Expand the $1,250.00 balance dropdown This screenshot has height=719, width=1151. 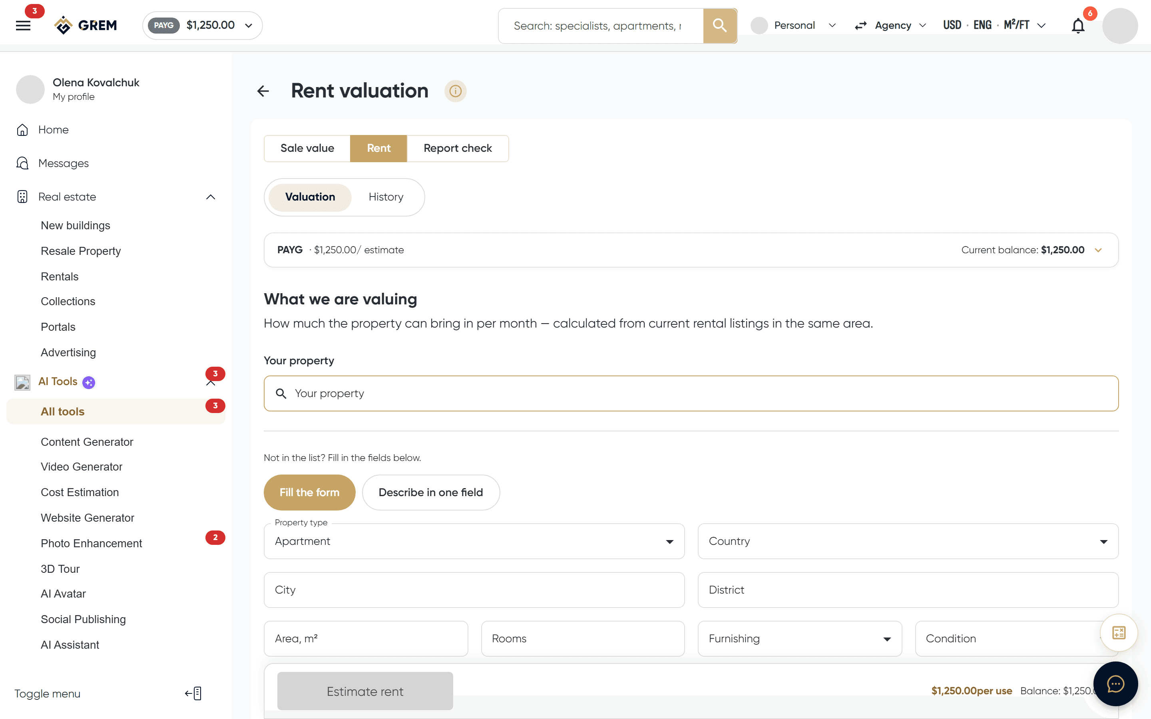248,26
